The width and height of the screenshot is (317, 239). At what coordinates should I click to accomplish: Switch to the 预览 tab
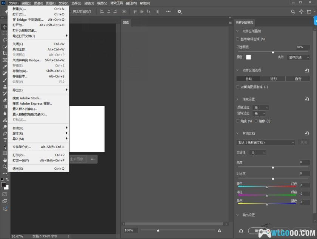point(126,22)
